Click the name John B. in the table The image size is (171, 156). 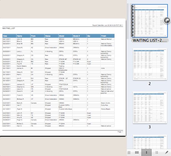pyautogui.click(x=20, y=39)
